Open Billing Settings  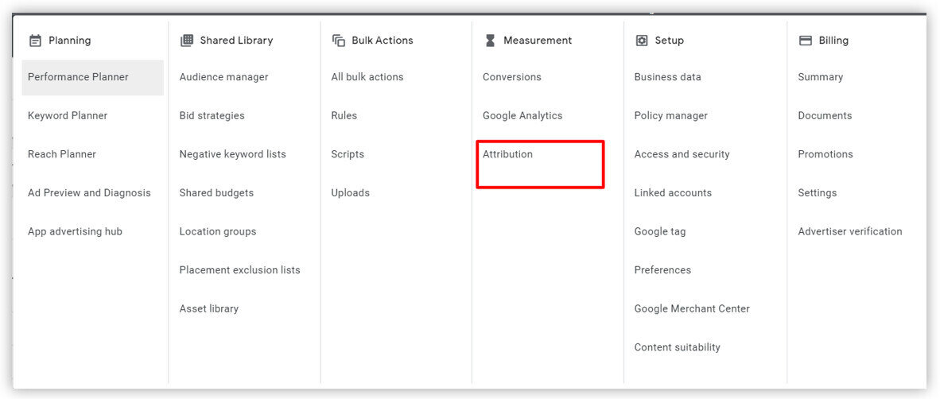pos(817,193)
